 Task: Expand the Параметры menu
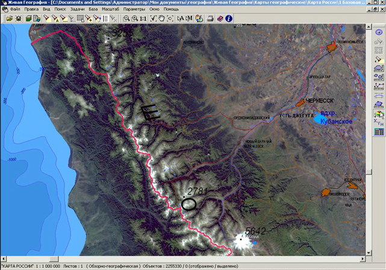pyautogui.click(x=134, y=10)
